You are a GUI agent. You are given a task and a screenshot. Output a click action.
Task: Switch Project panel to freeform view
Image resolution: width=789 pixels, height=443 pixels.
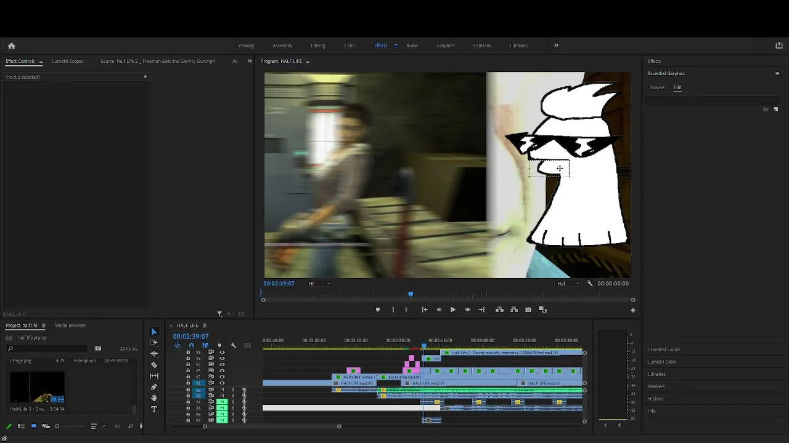click(46, 426)
